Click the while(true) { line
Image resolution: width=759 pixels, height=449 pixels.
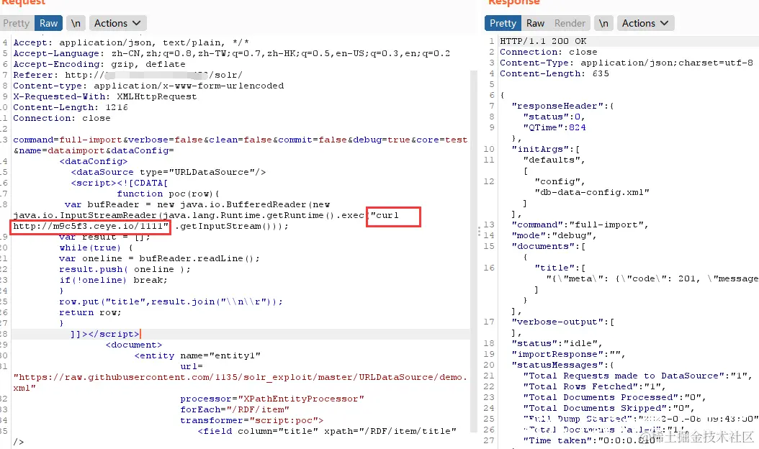click(x=96, y=248)
